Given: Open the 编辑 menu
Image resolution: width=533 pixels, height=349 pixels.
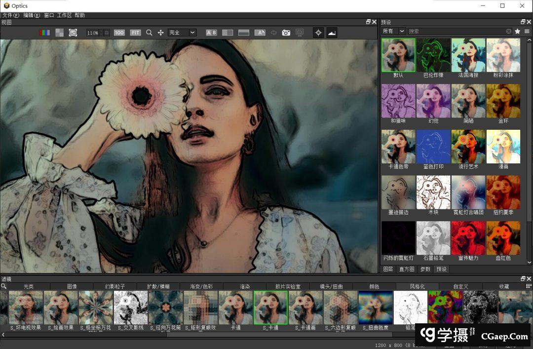Looking at the screenshot, I should click(32, 15).
